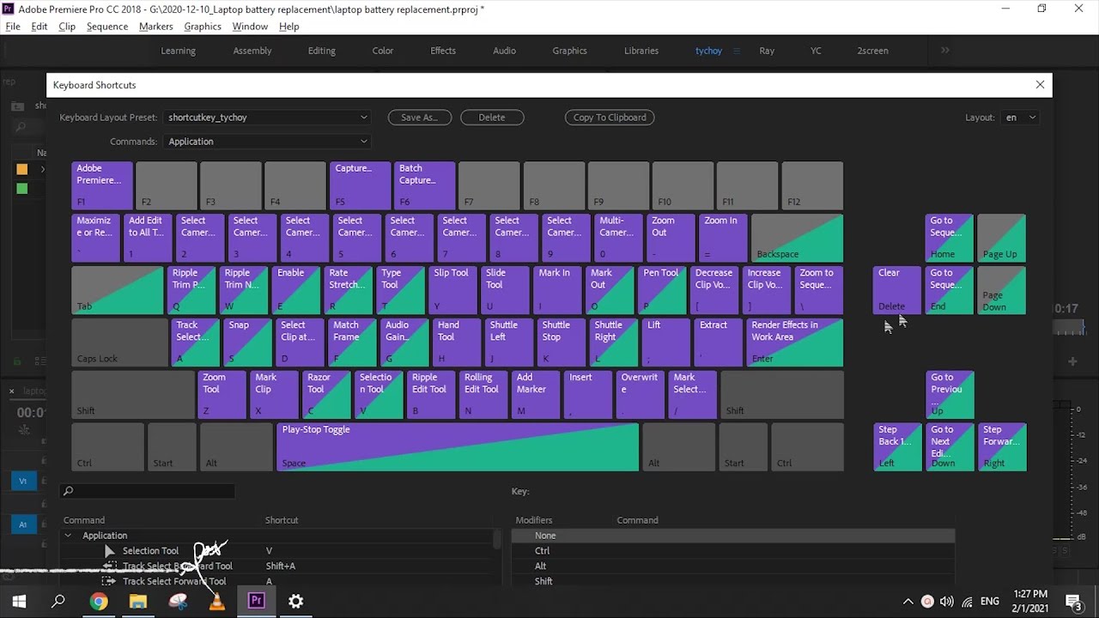Open the Layout en dropdown

tap(1020, 118)
